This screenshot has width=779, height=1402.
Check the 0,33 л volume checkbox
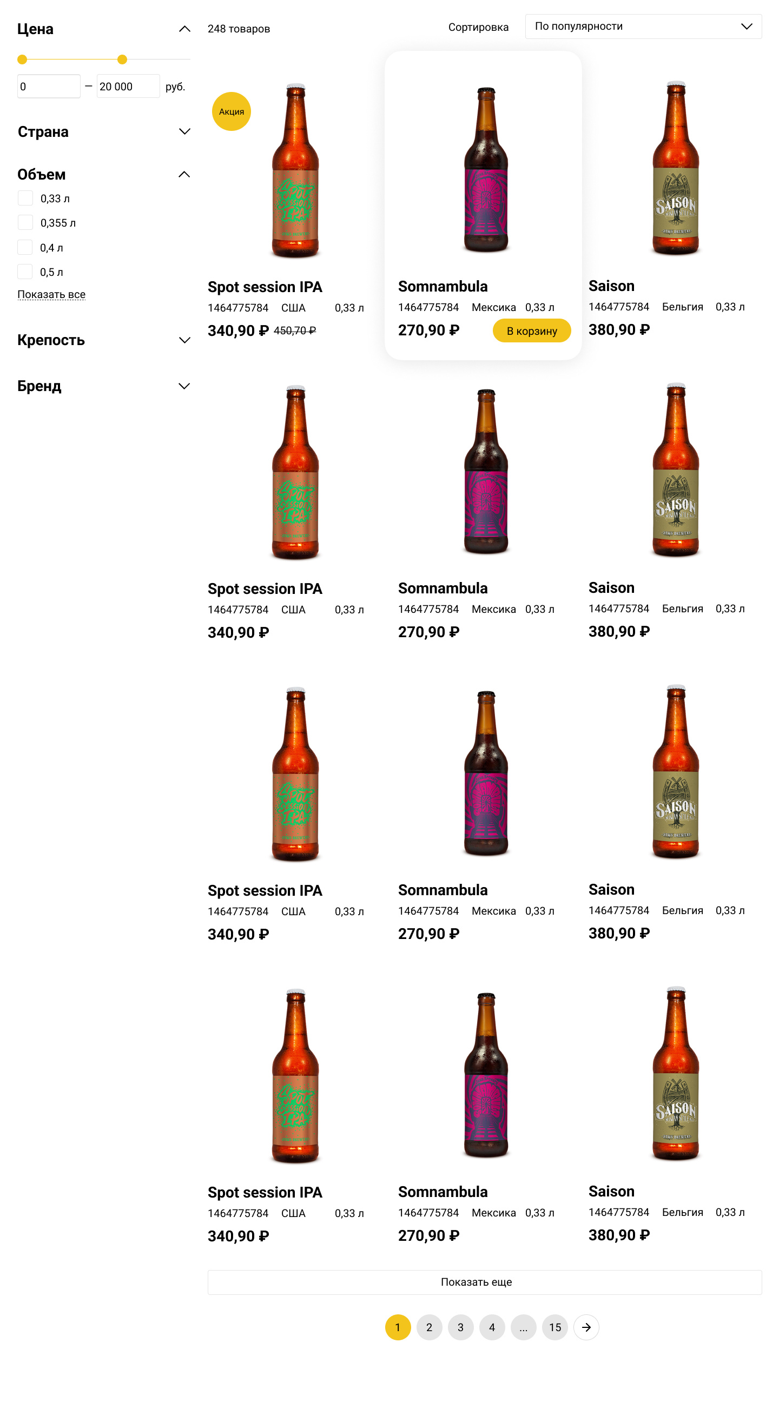pos(25,198)
